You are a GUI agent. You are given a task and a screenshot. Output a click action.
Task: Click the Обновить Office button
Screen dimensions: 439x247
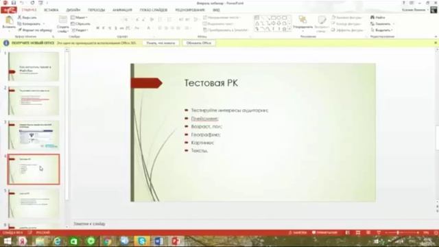[199, 43]
